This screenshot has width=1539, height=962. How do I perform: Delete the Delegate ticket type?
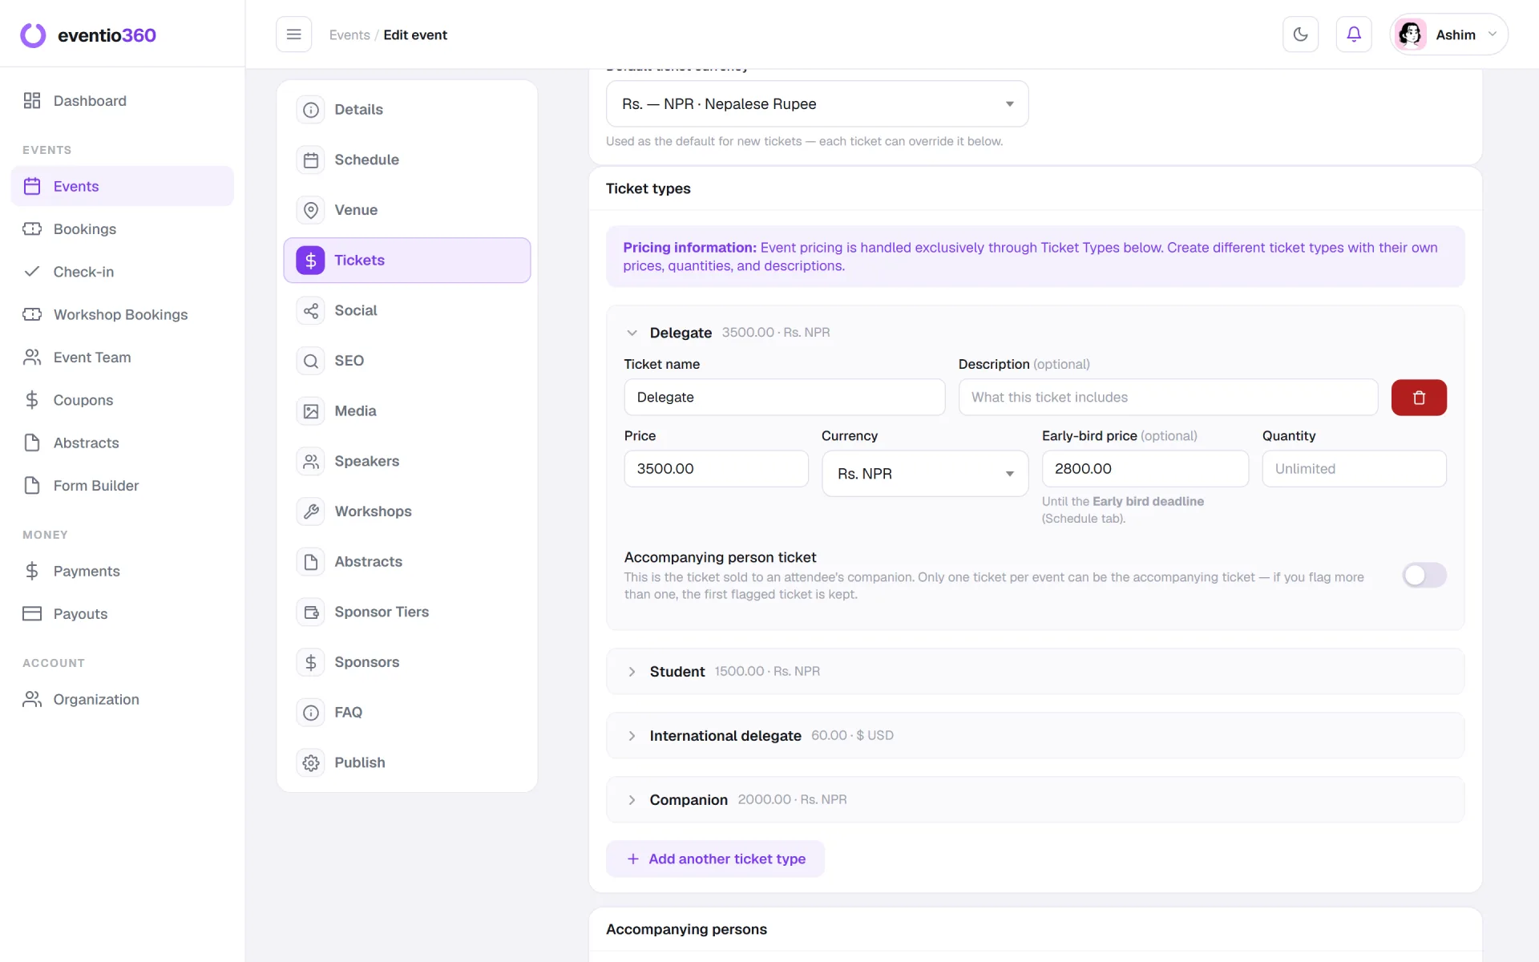[x=1419, y=398]
